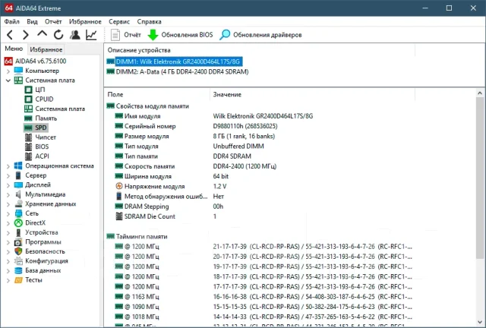Image resolution: width=486 pixels, height=328 pixels.
Task: Expand the Компьютер tree node
Action: pos(8,71)
